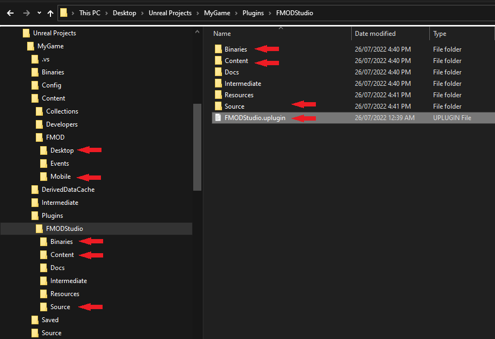This screenshot has height=339, width=495.
Task: Open Mobile folder under FMOD
Action: [61, 177]
